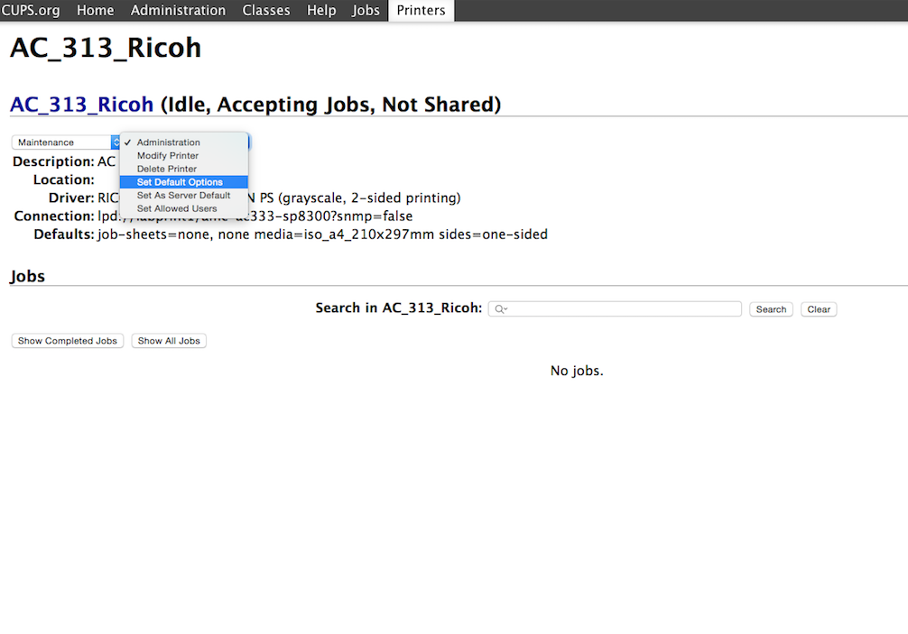
Task: Click Show Completed Jobs button
Action: click(x=67, y=341)
